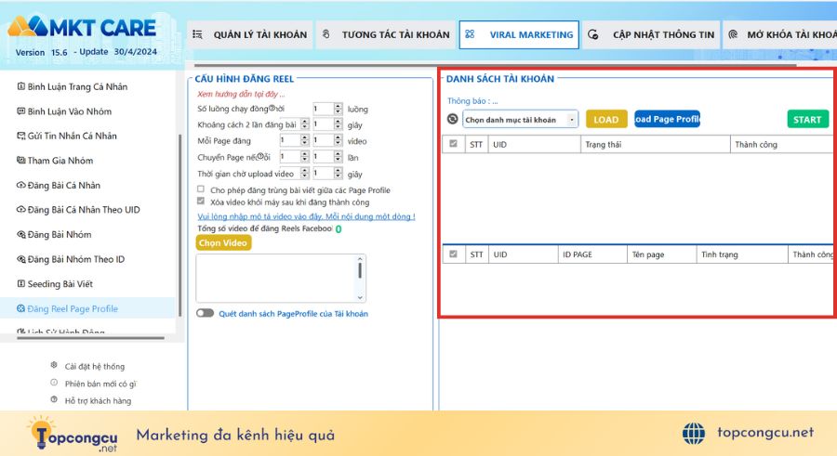The height and width of the screenshot is (456, 837).
Task: Click the spinner of the lần value in Chuyển Page
Action: coord(339,157)
